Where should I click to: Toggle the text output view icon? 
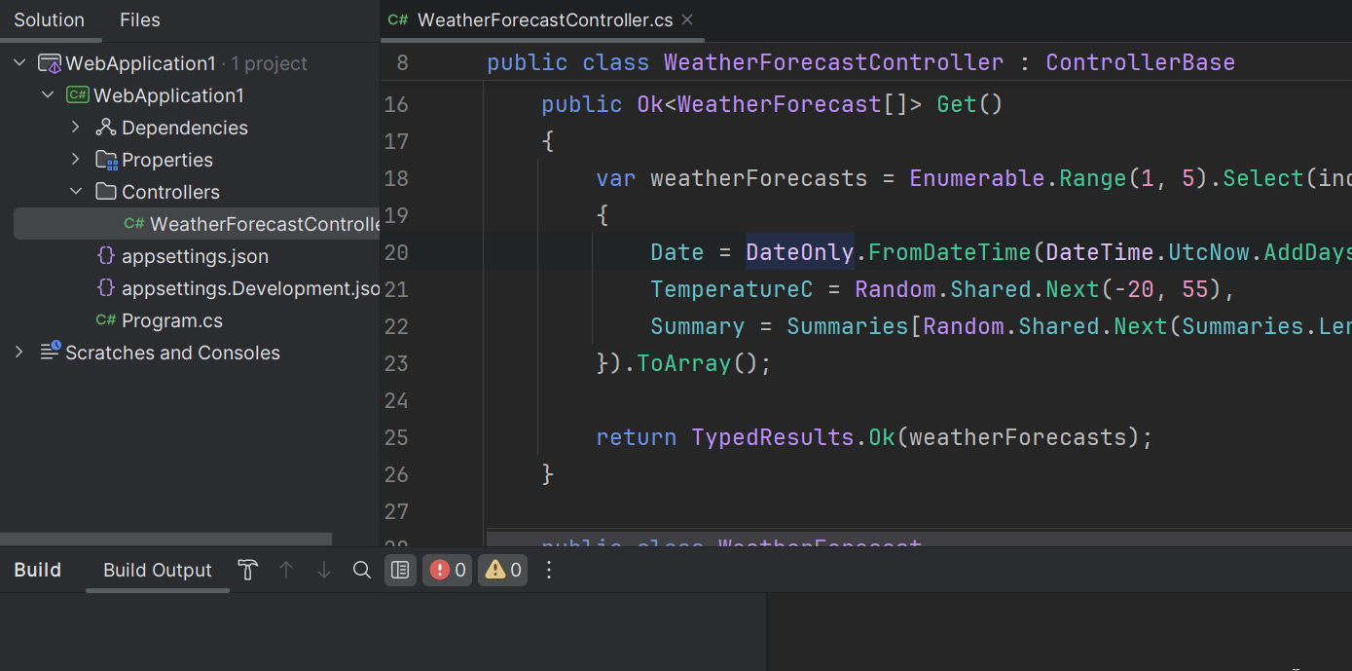tap(400, 570)
